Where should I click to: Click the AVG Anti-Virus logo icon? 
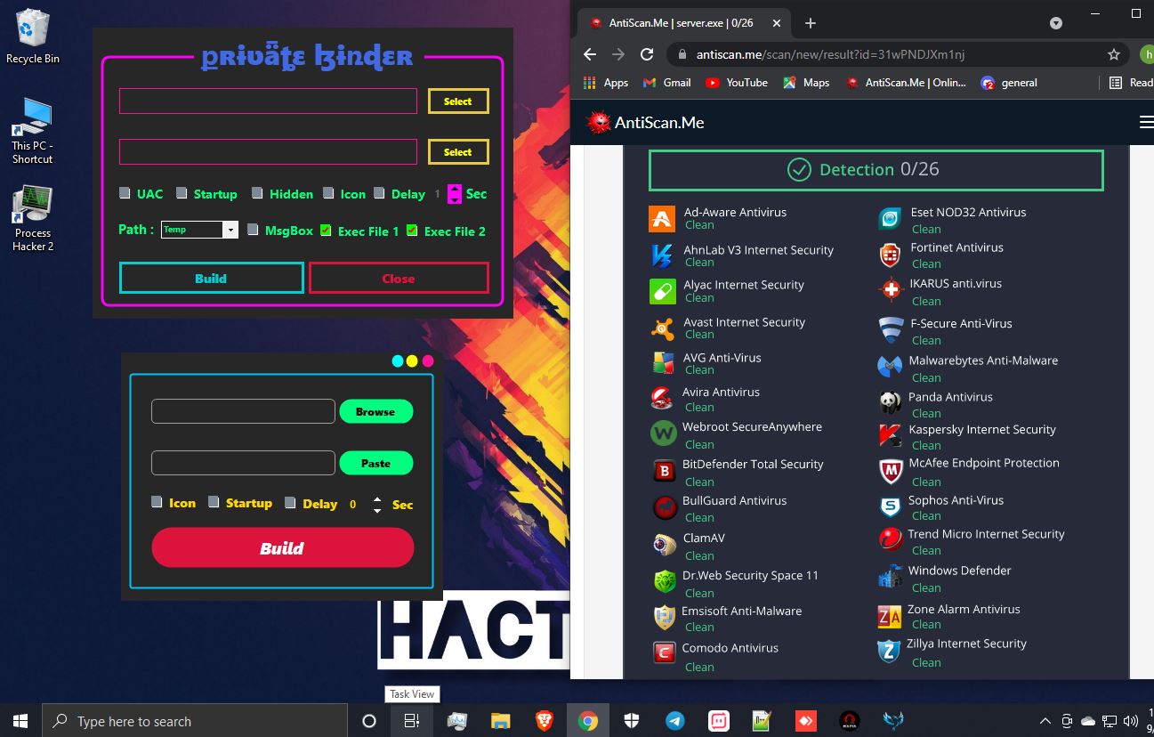(663, 364)
